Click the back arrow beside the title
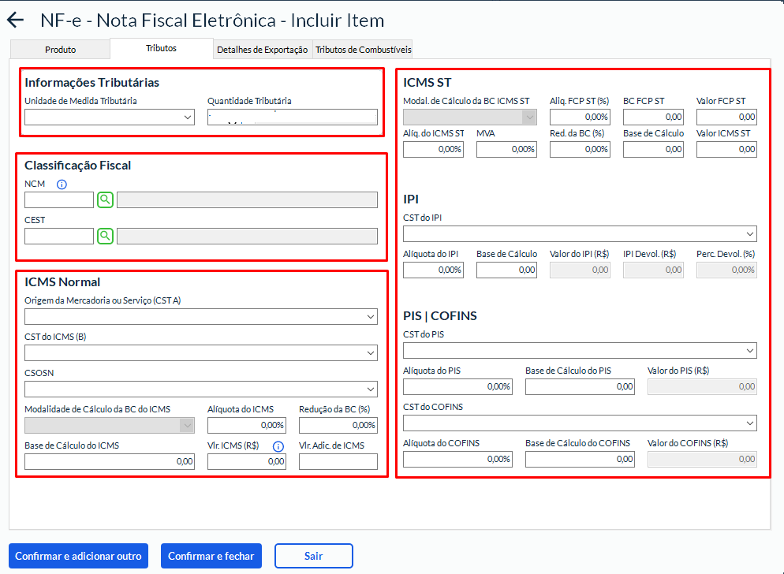This screenshot has height=574, width=784. point(16,21)
